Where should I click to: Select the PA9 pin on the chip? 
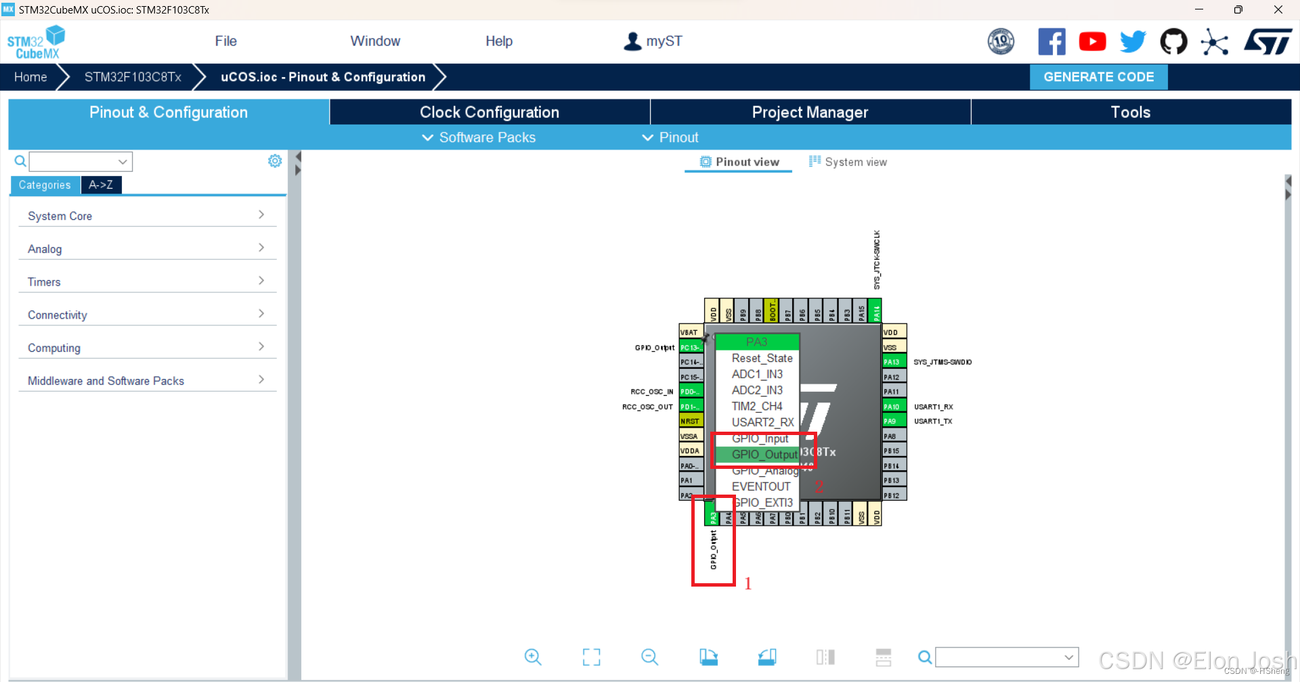[x=894, y=421]
